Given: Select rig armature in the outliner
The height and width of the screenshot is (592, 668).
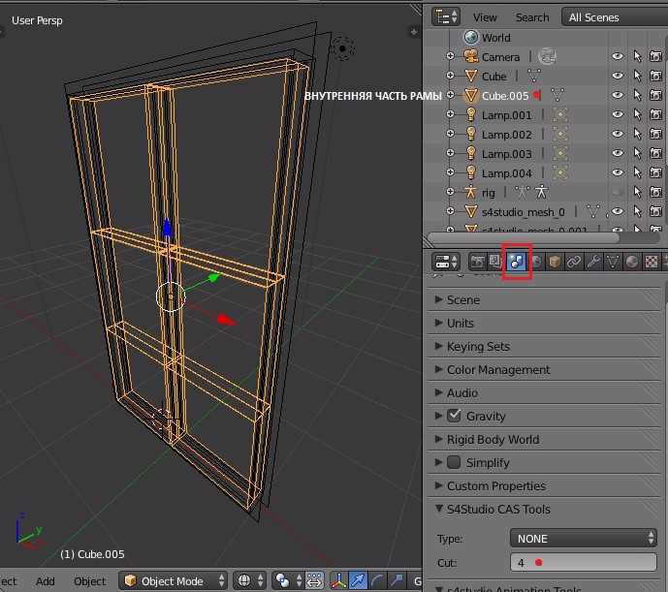Looking at the screenshot, I should pyautogui.click(x=489, y=193).
